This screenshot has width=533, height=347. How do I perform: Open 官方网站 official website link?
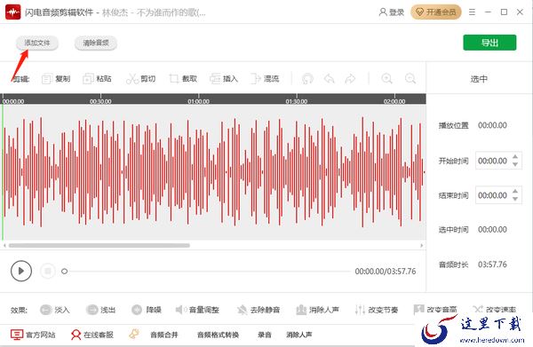pyautogui.click(x=33, y=335)
